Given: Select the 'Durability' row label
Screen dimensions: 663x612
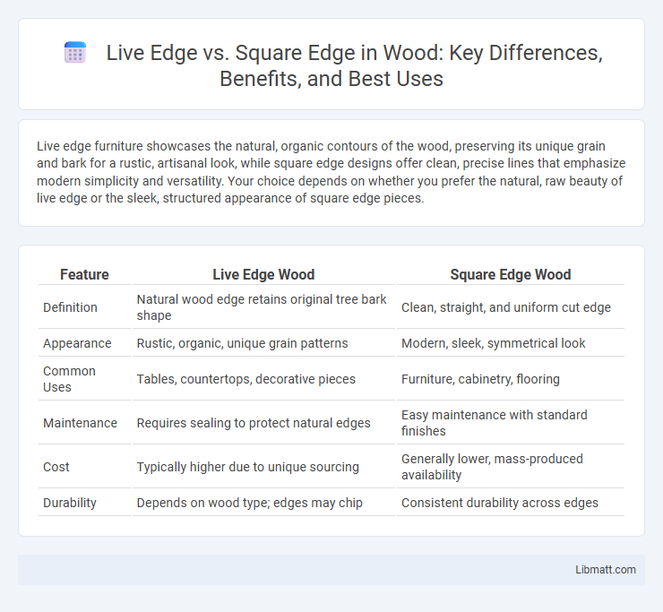Looking at the screenshot, I should (70, 503).
